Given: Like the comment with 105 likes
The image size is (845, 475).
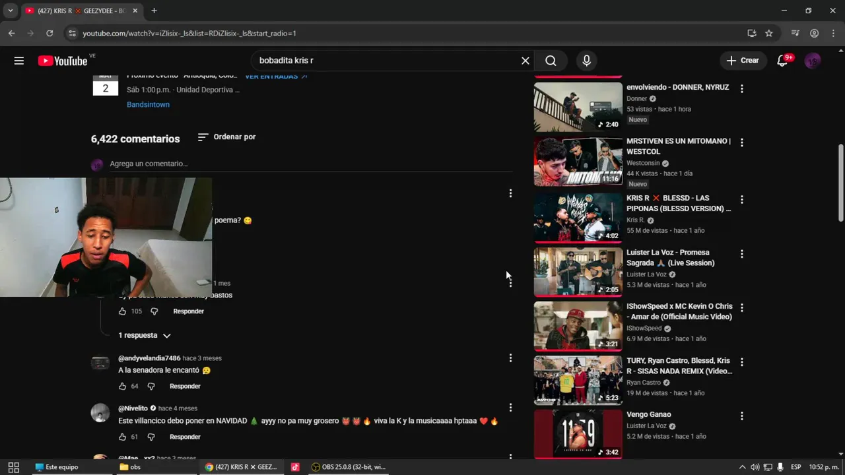Looking at the screenshot, I should pyautogui.click(x=122, y=311).
